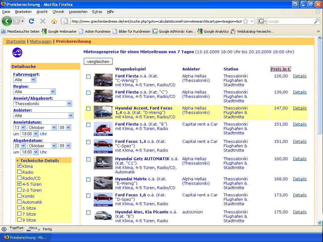Screen dimensions: 323x242
Task: Click the blue car logo icon
Action: tap(17, 53)
